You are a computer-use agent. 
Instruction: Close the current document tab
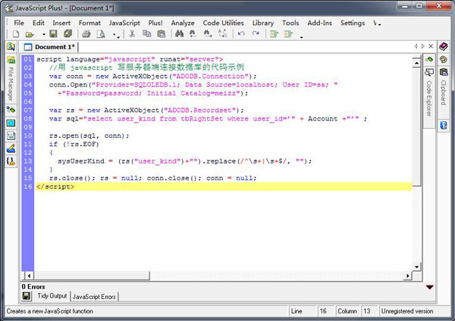[x=431, y=46]
